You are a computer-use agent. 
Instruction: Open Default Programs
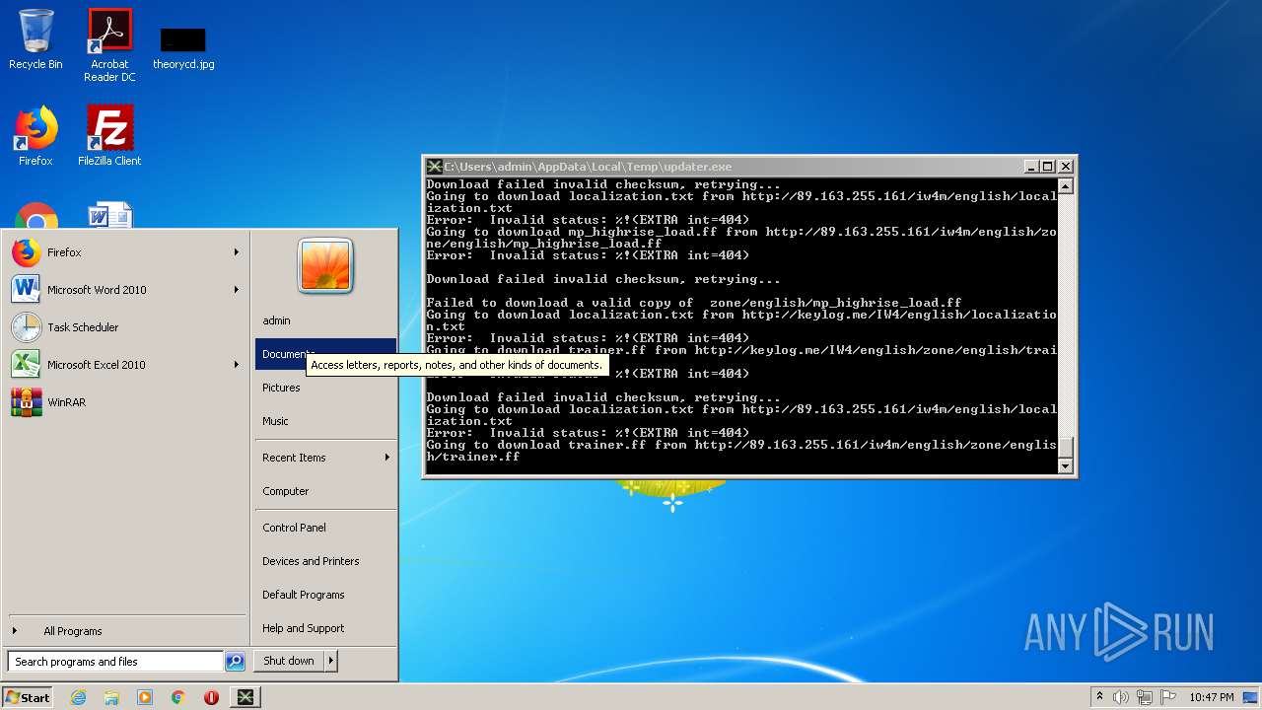point(325,595)
